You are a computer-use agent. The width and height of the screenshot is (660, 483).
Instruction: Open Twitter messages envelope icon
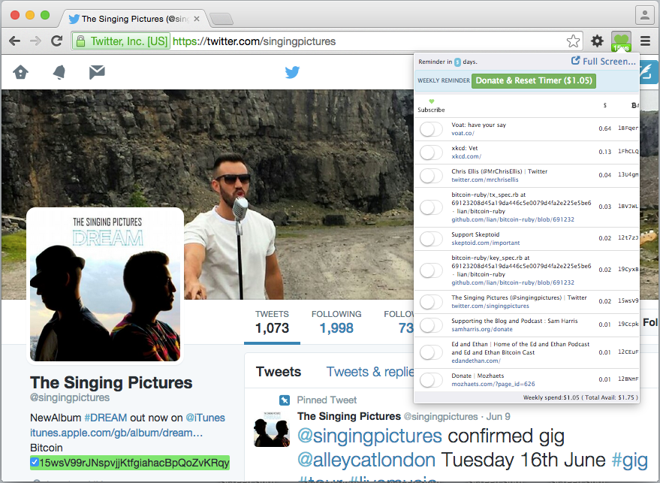(x=97, y=72)
